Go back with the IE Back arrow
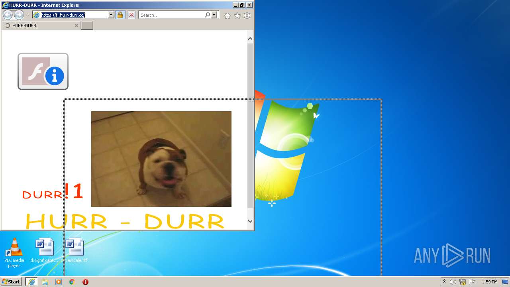The height and width of the screenshot is (287, 510). pyautogui.click(x=8, y=15)
